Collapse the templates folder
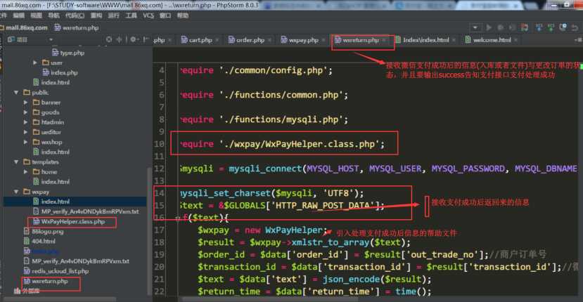This screenshot has width=583, height=302. (16, 162)
